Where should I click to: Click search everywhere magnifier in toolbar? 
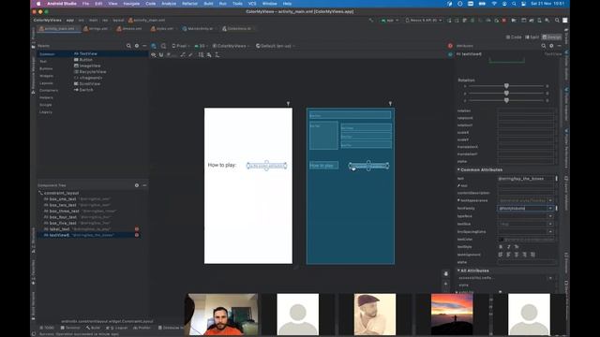click(557, 21)
